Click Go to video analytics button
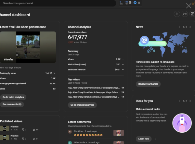 point(13,97)
